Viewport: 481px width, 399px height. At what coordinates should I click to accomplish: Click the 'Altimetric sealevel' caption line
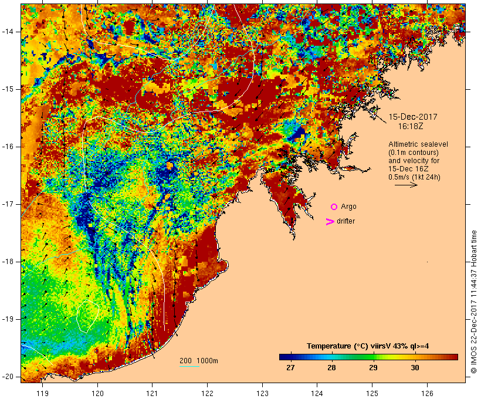click(x=418, y=144)
